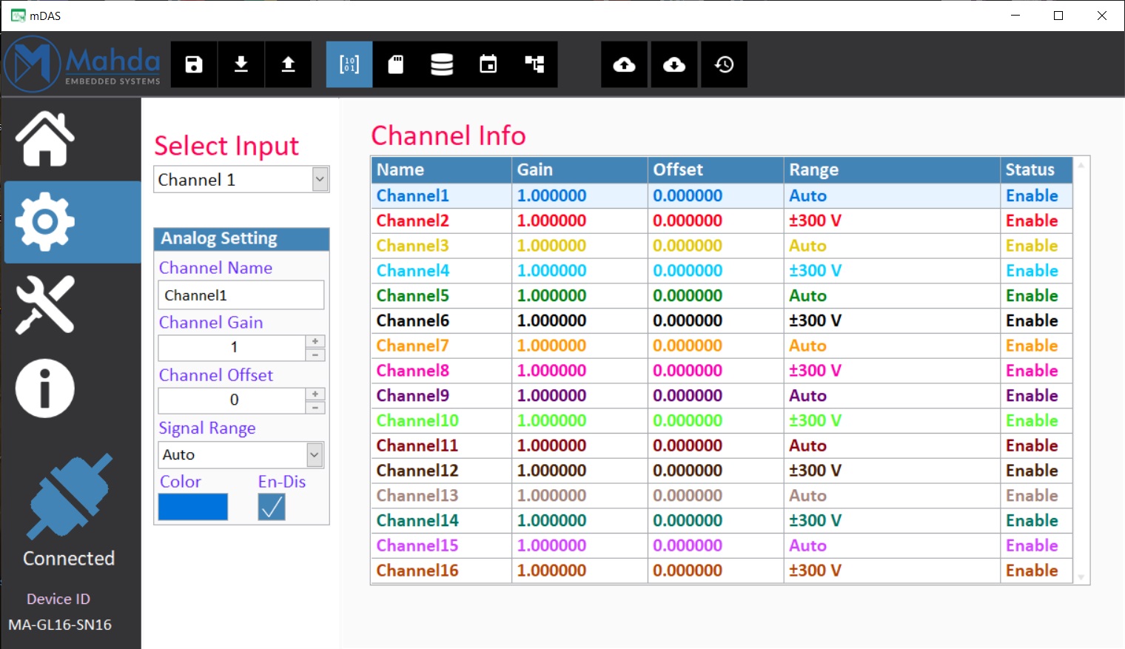This screenshot has width=1125, height=649.
Task: Select the Channel13 row name
Action: coord(417,495)
